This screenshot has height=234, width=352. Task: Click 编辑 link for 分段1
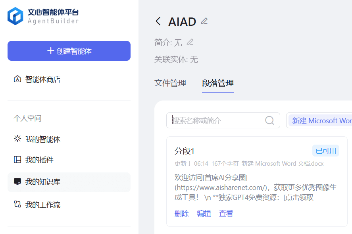click(x=204, y=213)
